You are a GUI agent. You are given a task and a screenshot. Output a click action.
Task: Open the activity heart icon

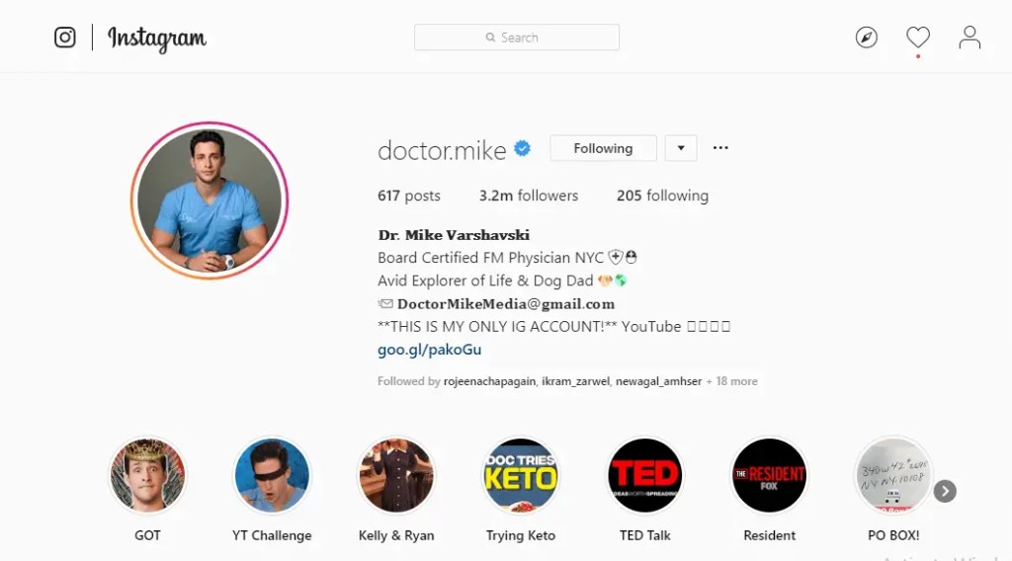tap(918, 38)
